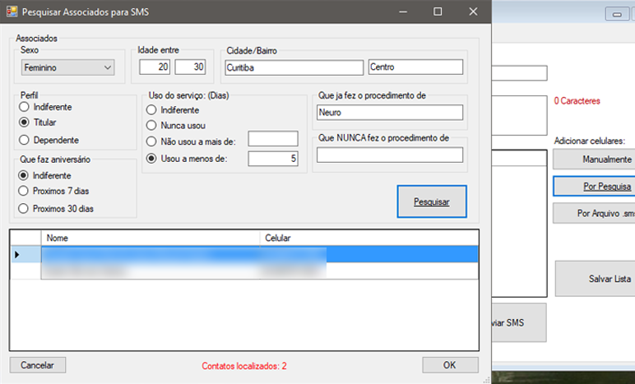Select Nunca usou service usage option
The width and height of the screenshot is (635, 384).
[151, 125]
